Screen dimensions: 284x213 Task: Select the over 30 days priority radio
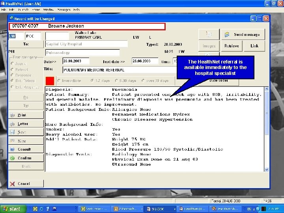point(143,81)
